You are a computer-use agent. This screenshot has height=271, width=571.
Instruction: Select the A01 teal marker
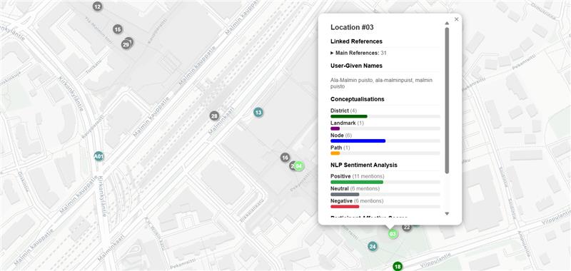click(x=98, y=156)
